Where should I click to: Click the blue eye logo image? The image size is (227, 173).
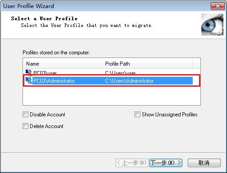coord(212,25)
